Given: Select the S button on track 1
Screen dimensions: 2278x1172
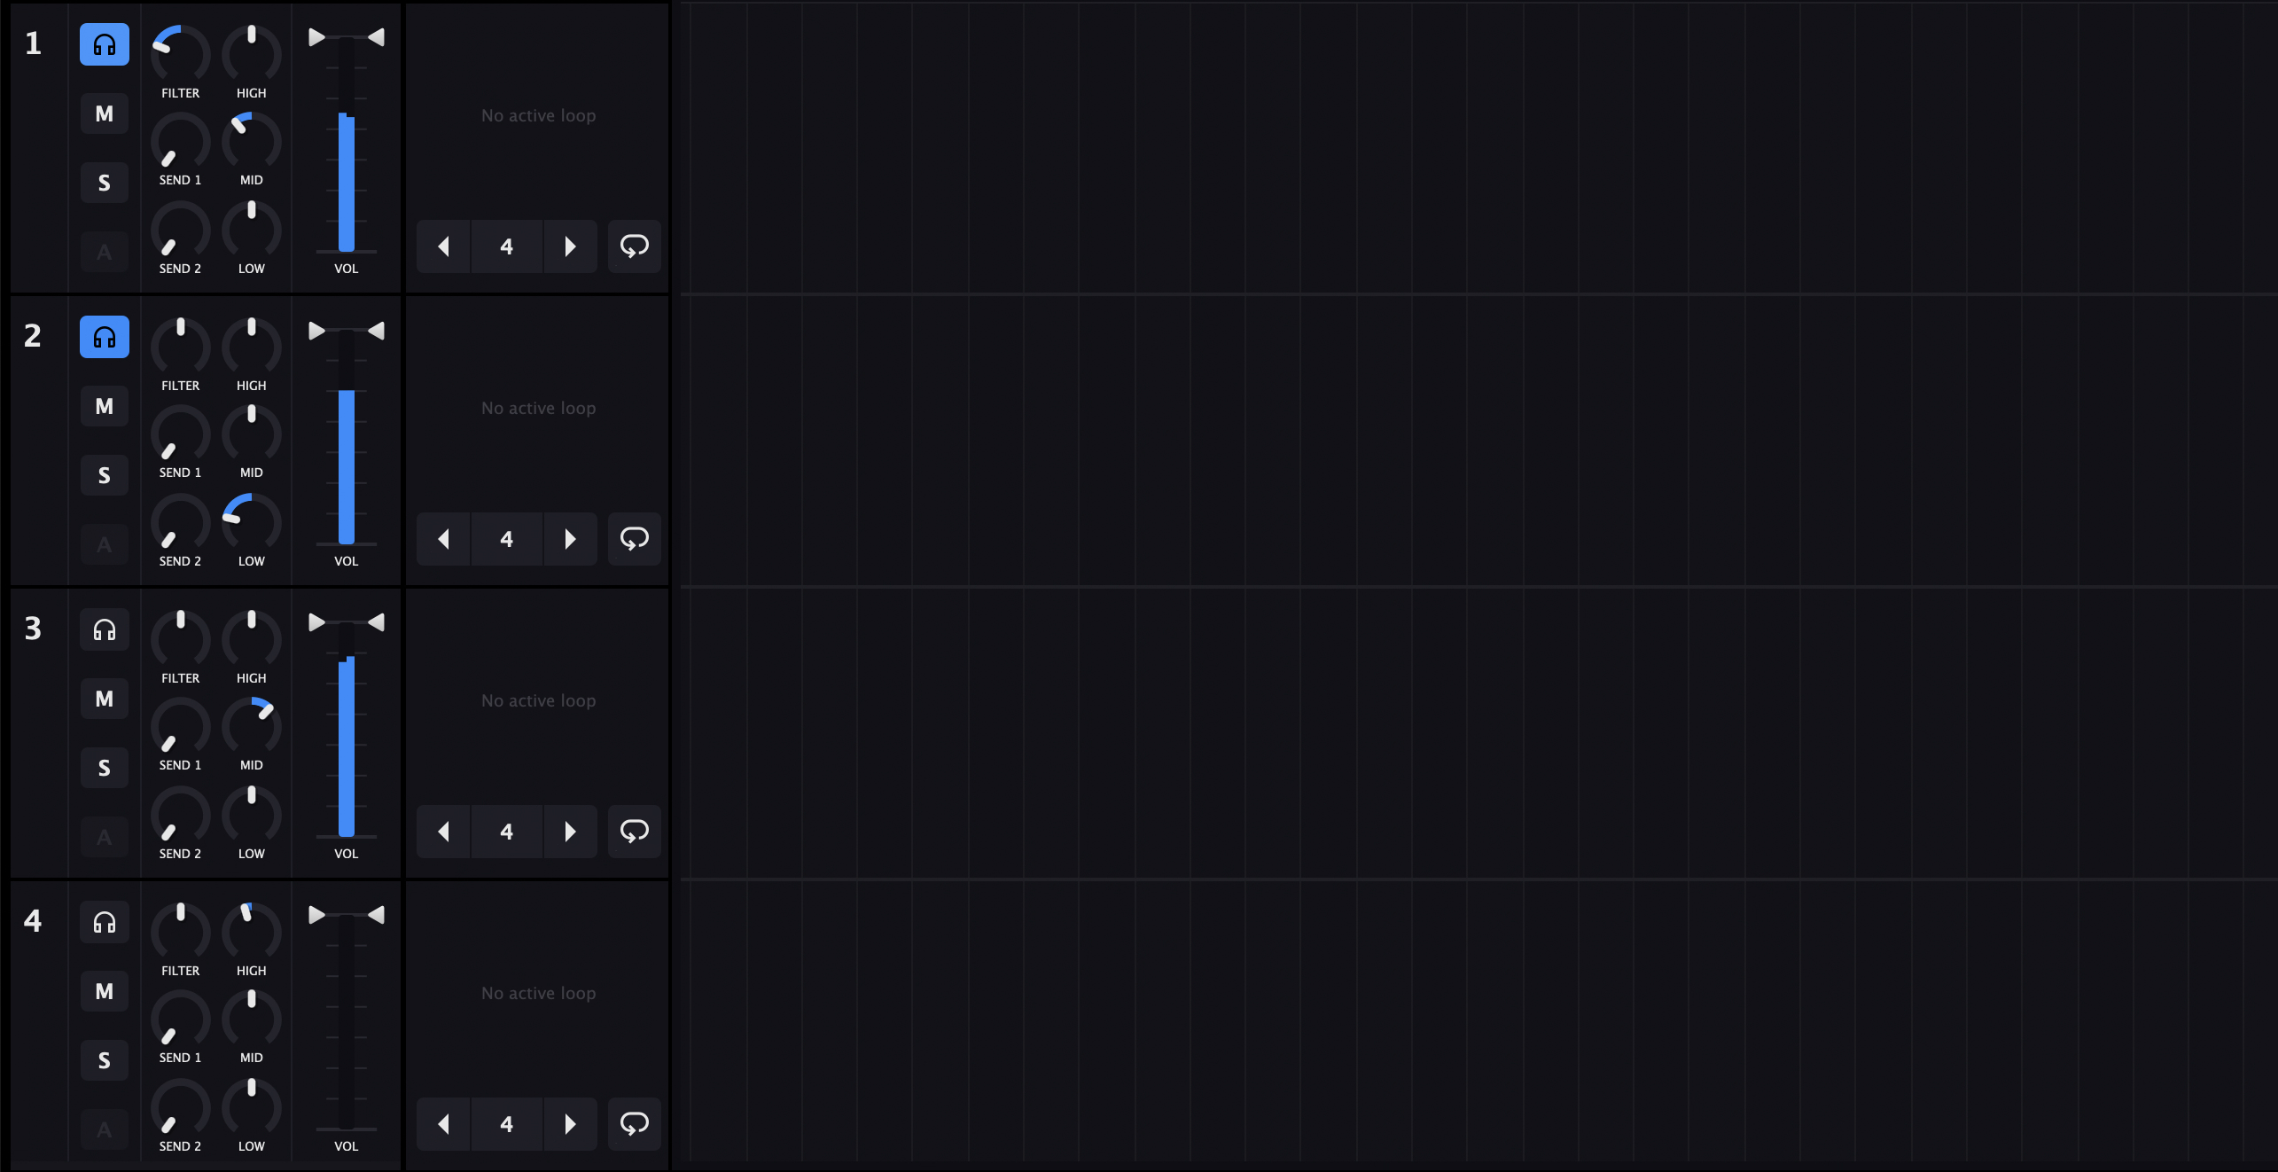Looking at the screenshot, I should [x=104, y=183].
